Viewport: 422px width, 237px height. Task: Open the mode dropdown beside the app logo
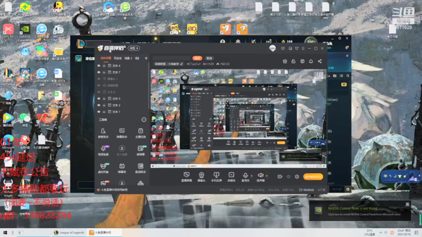click(134, 48)
